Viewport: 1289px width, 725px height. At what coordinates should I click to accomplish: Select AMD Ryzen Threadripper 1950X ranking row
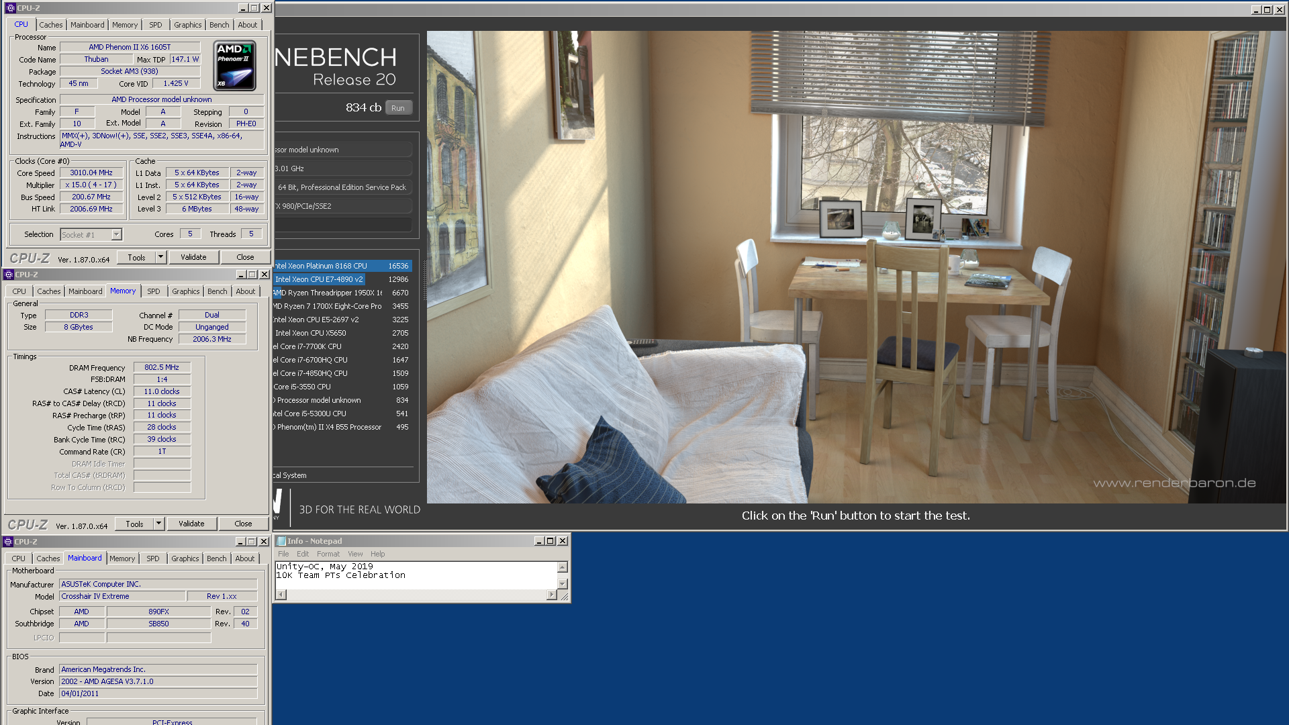click(342, 293)
